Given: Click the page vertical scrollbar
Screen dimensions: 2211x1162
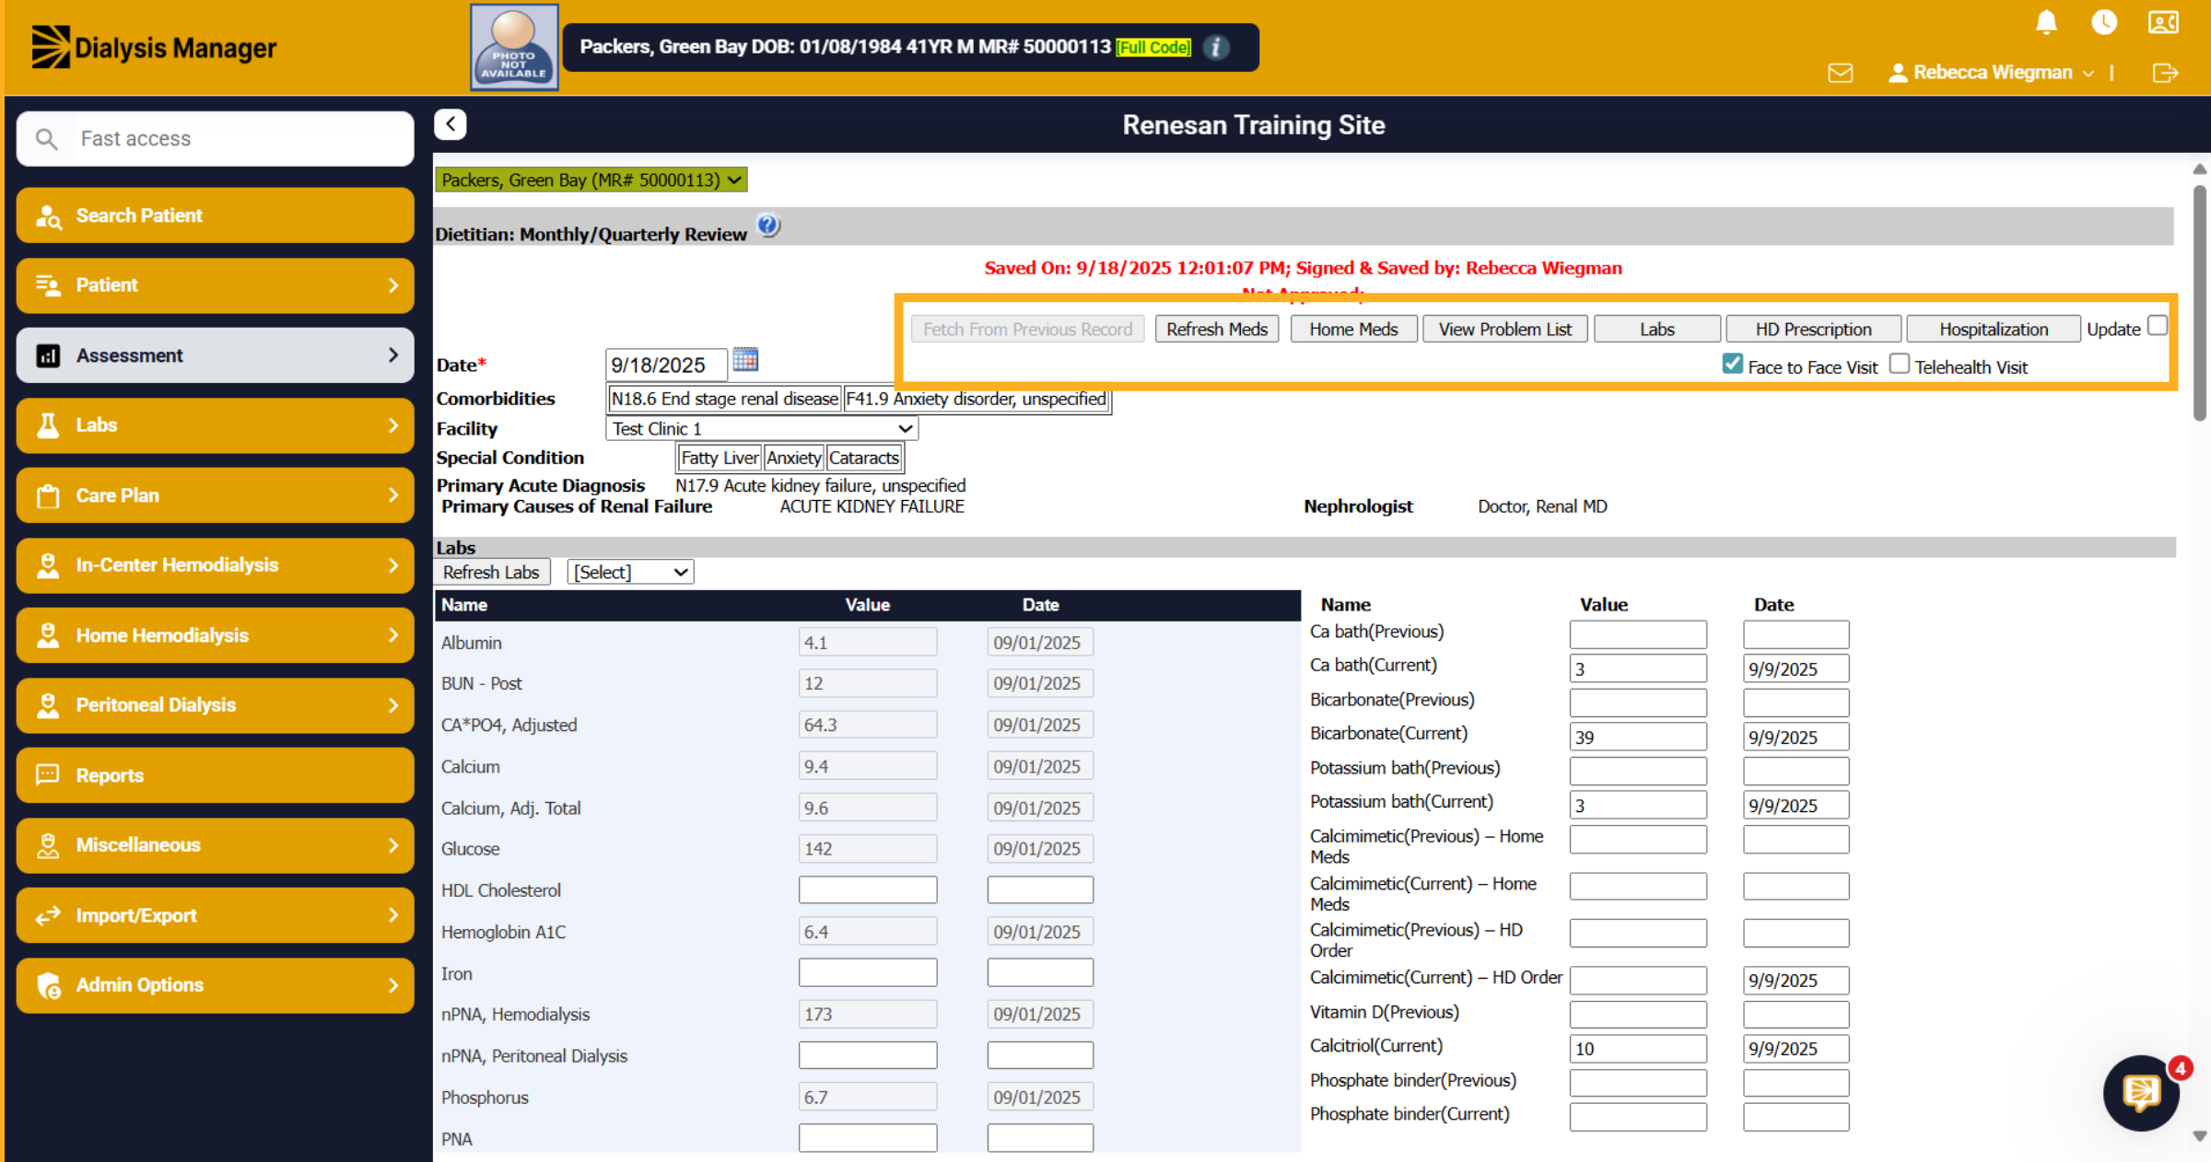Looking at the screenshot, I should tap(2200, 304).
